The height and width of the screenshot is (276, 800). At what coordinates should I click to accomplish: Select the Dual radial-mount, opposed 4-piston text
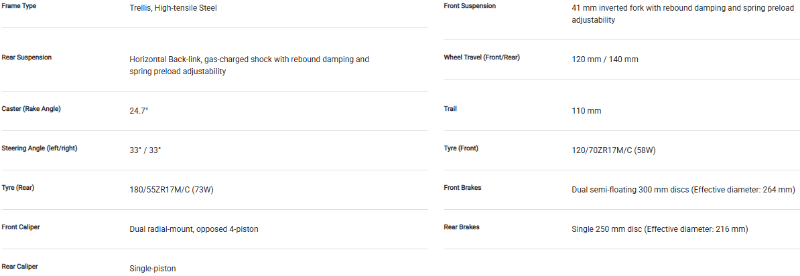click(x=194, y=229)
